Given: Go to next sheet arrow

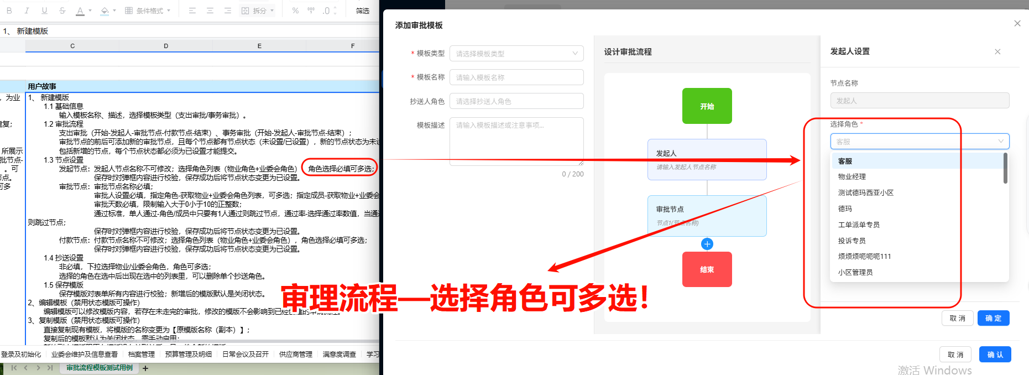Looking at the screenshot, I should 38,368.
